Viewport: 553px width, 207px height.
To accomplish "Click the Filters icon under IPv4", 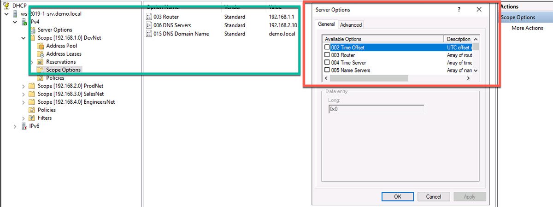I will (32, 118).
